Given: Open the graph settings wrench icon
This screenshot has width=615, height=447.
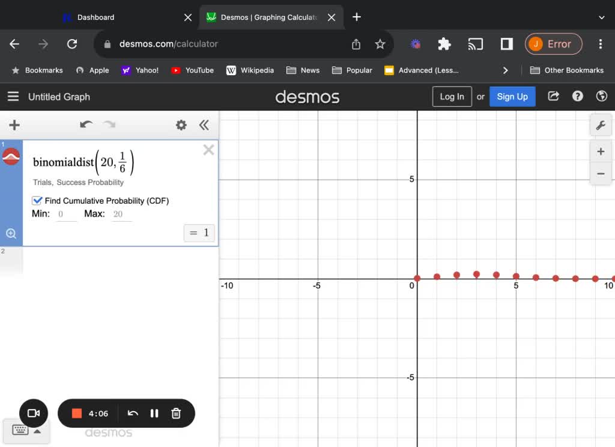Looking at the screenshot, I should tap(601, 125).
